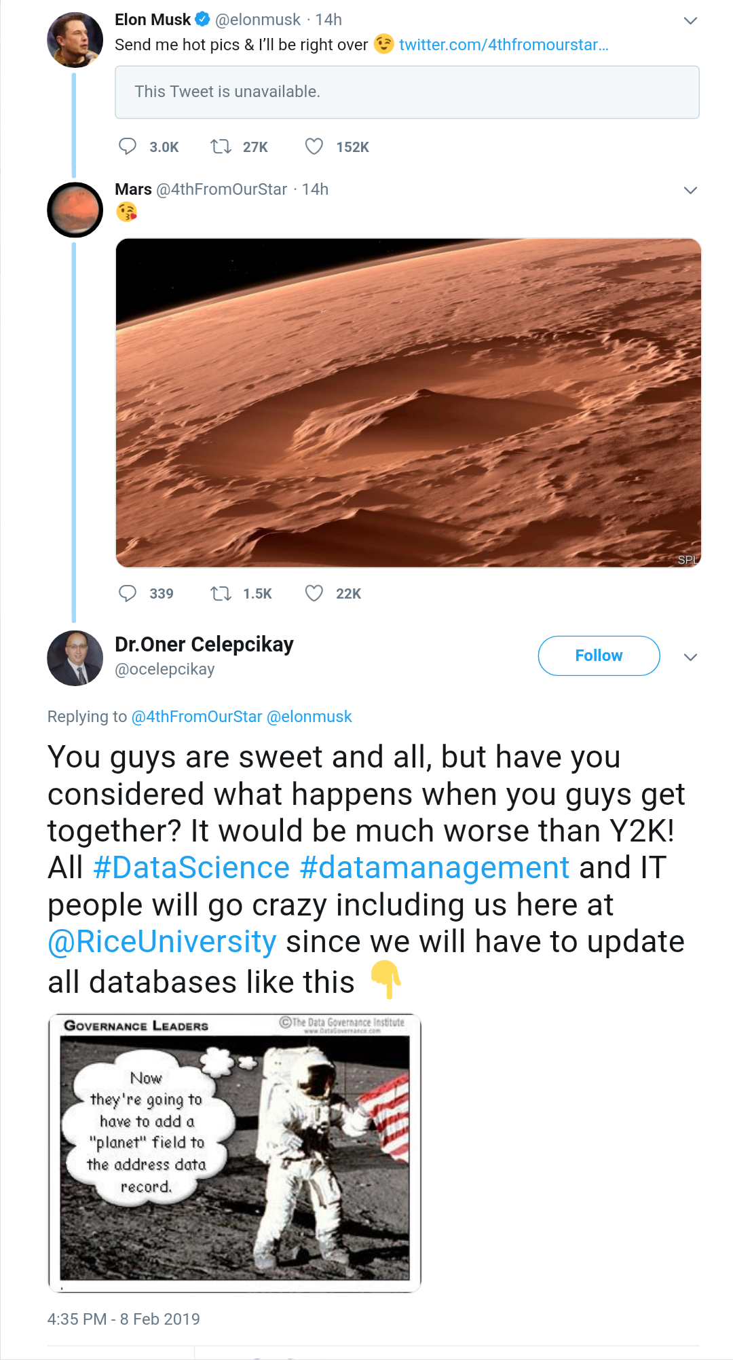Open chevron menu next to Follow button
The height and width of the screenshot is (1360, 733).
(690, 657)
